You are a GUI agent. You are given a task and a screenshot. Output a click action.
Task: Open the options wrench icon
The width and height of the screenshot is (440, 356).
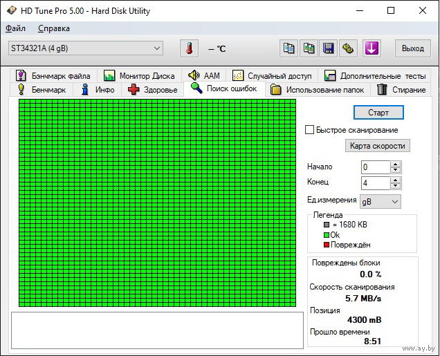pyautogui.click(x=348, y=48)
